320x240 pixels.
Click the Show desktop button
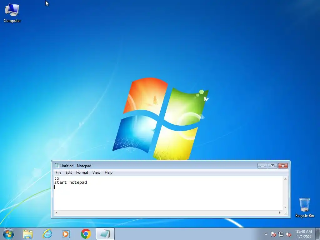point(318,234)
